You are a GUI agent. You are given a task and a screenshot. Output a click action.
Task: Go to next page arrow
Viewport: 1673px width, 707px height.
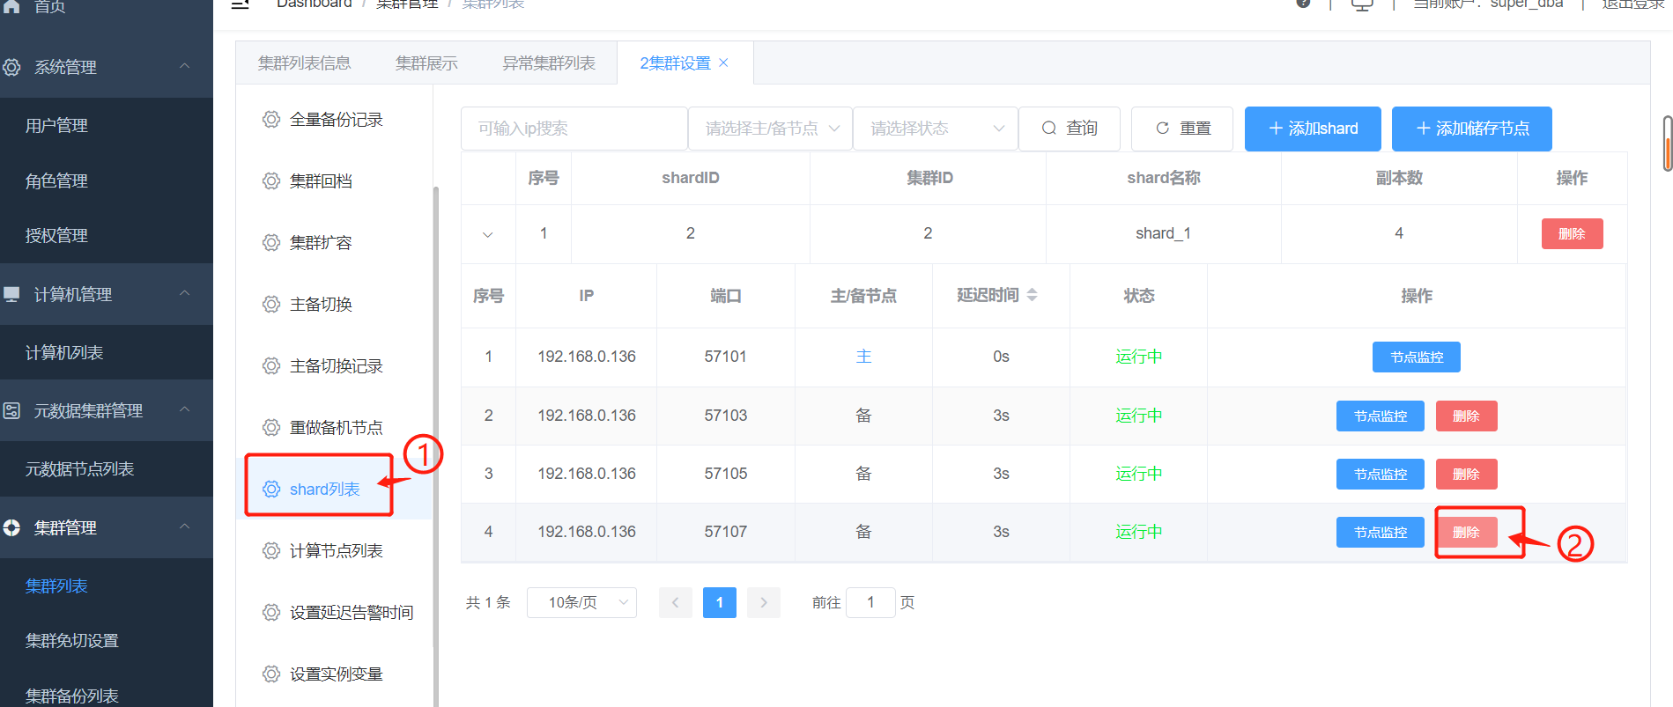[764, 602]
